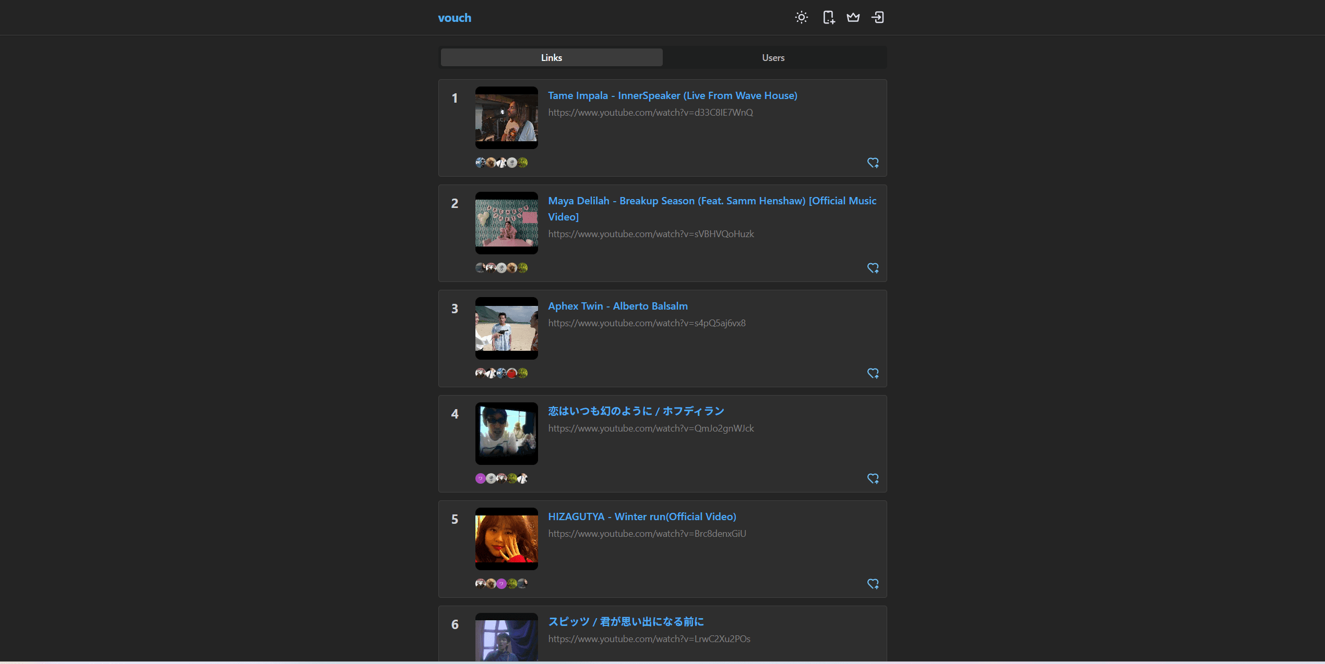Screen dimensions: 1325x664
Task: Click the Maya Delilah video thumbnail
Action: (506, 223)
